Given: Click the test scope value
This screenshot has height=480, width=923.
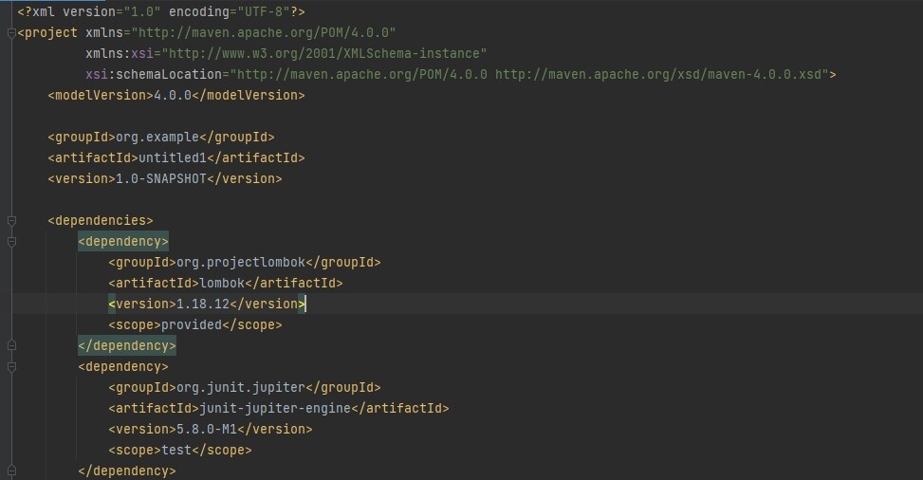Looking at the screenshot, I should (176, 450).
